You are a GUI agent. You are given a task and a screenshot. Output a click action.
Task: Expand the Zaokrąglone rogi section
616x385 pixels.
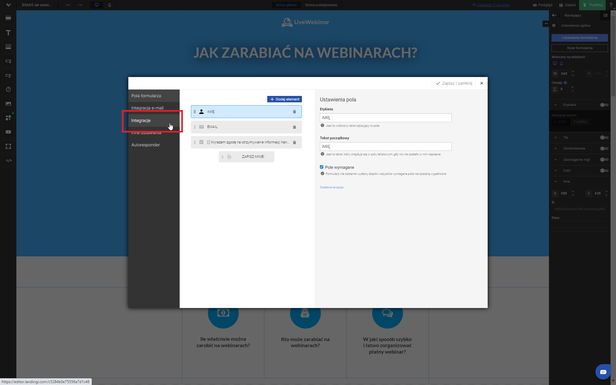click(556, 160)
